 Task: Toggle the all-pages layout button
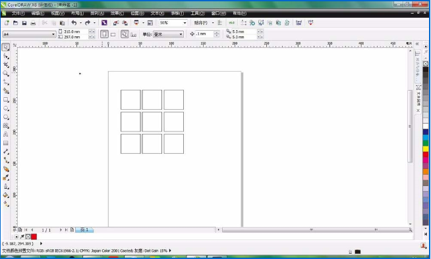point(125,34)
